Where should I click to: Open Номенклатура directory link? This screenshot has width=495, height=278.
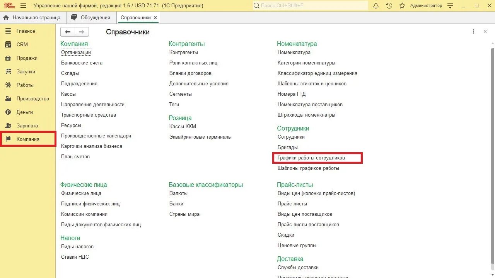(294, 52)
